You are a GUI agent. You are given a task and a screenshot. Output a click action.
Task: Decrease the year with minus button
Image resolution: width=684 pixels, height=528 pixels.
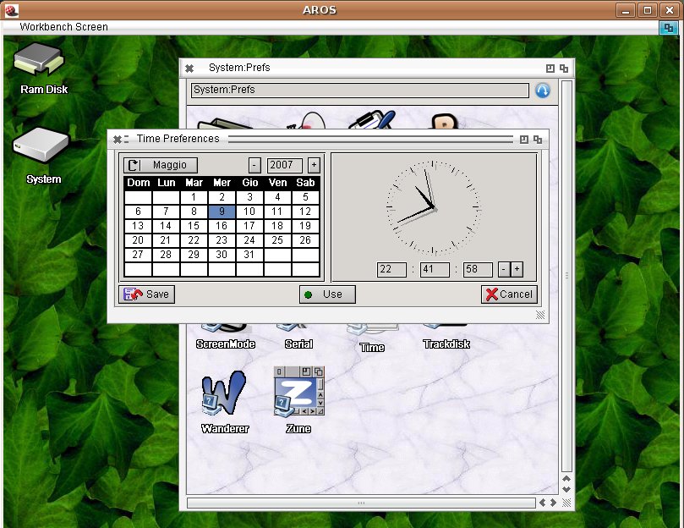coord(254,165)
